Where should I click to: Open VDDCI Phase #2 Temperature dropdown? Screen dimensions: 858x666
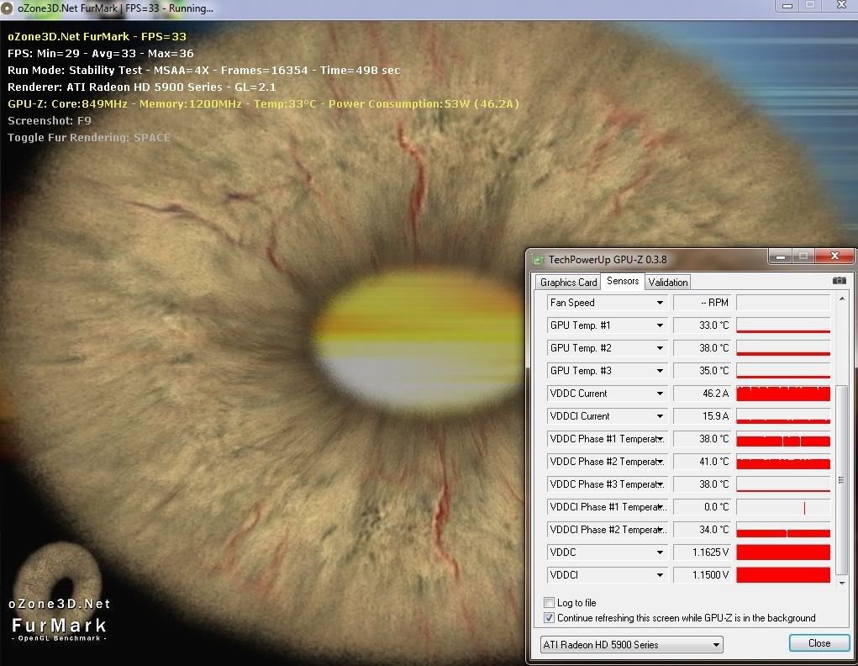click(x=660, y=530)
